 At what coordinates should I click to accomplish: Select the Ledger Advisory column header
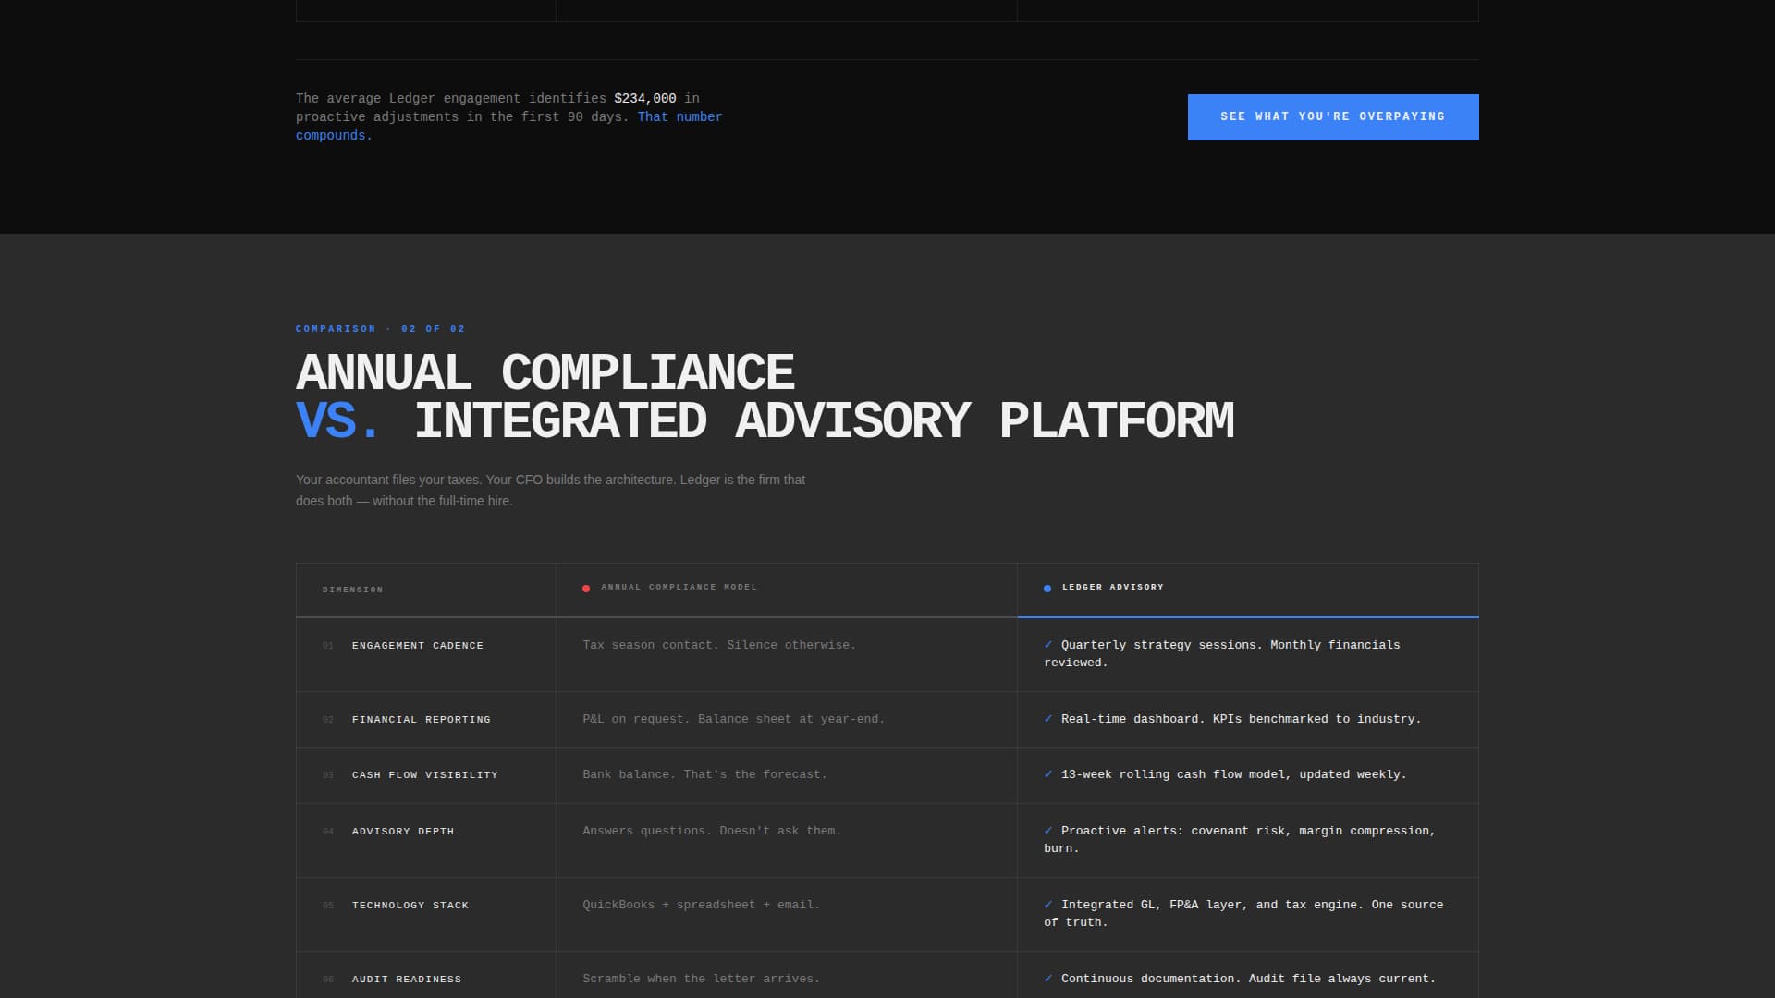(1248, 590)
